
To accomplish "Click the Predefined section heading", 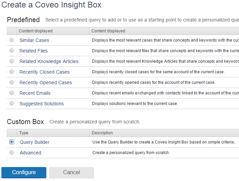I will tap(23, 20).
